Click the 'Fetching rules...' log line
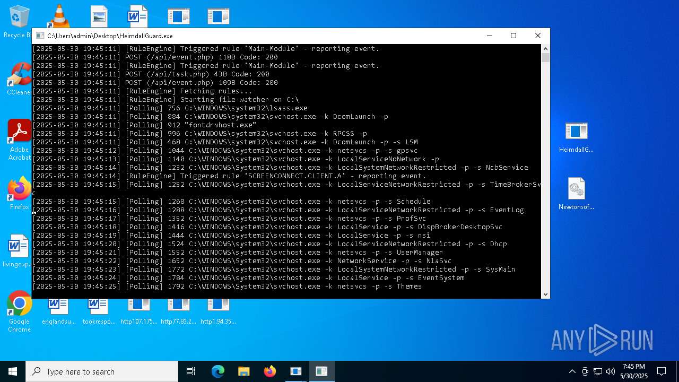679x382 pixels. (x=142, y=91)
